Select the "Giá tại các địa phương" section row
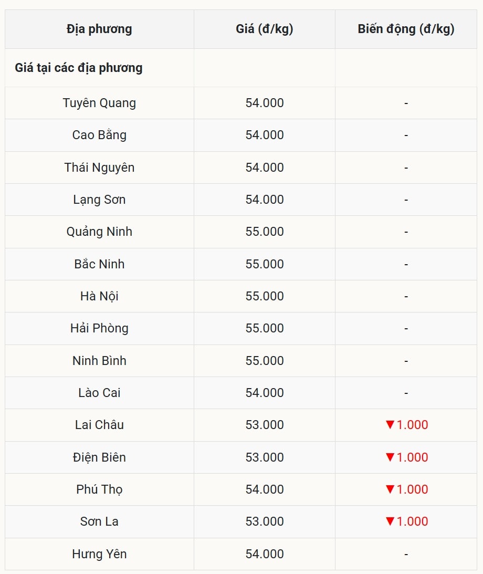The height and width of the screenshot is (574, 483). 79,68
